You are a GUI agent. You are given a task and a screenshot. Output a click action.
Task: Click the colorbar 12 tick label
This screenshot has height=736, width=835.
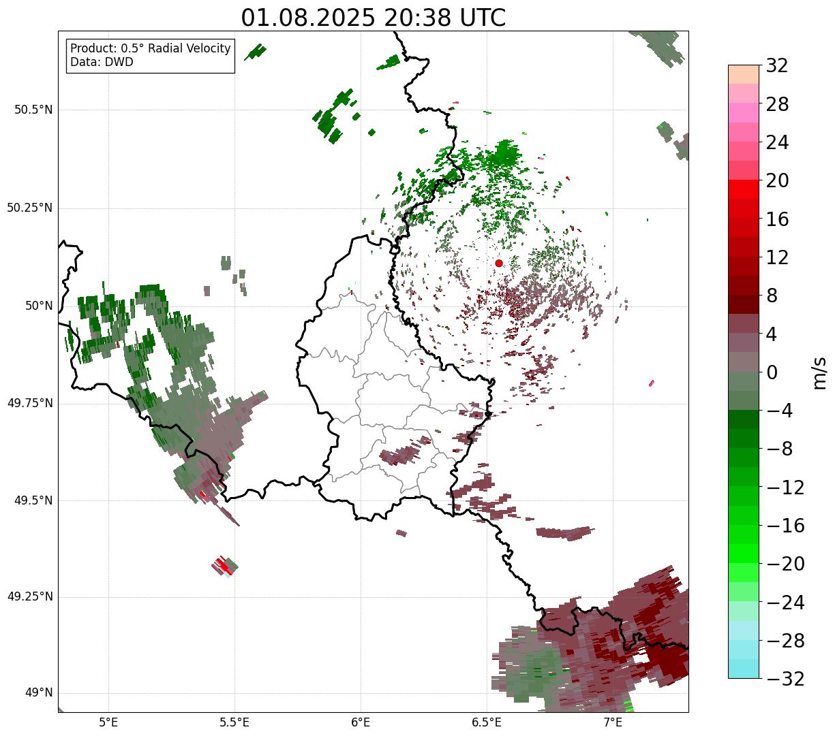pyautogui.click(x=777, y=257)
